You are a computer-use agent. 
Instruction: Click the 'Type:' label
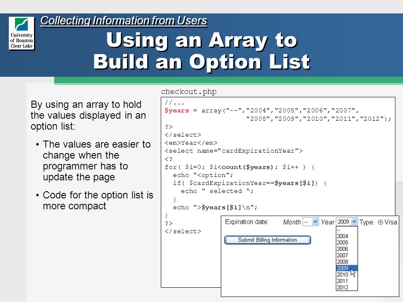click(367, 222)
